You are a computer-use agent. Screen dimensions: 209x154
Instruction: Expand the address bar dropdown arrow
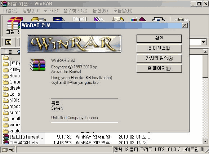pos(203,42)
